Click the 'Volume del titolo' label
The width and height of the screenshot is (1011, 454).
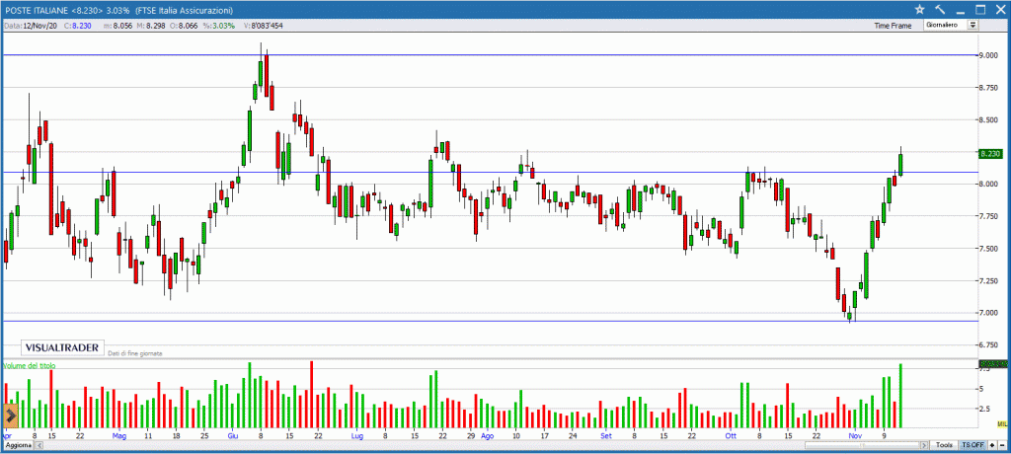(29, 365)
